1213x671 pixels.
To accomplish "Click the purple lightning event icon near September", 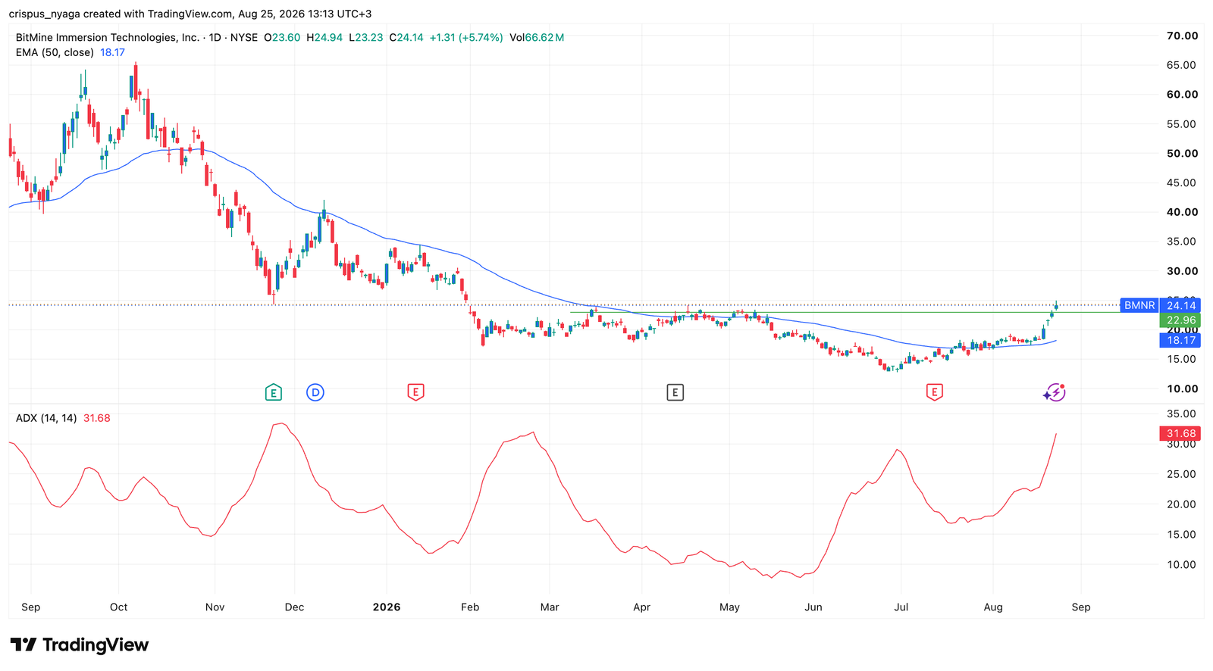I will click(1055, 392).
